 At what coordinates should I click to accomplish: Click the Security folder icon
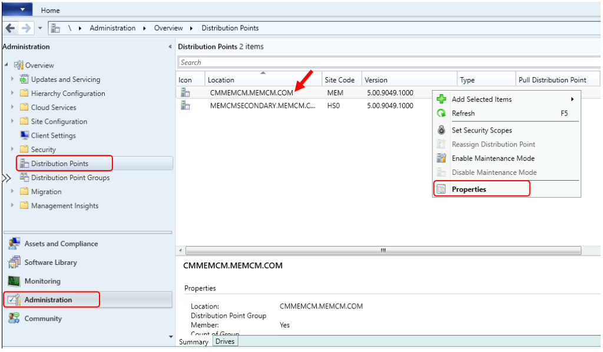point(24,149)
